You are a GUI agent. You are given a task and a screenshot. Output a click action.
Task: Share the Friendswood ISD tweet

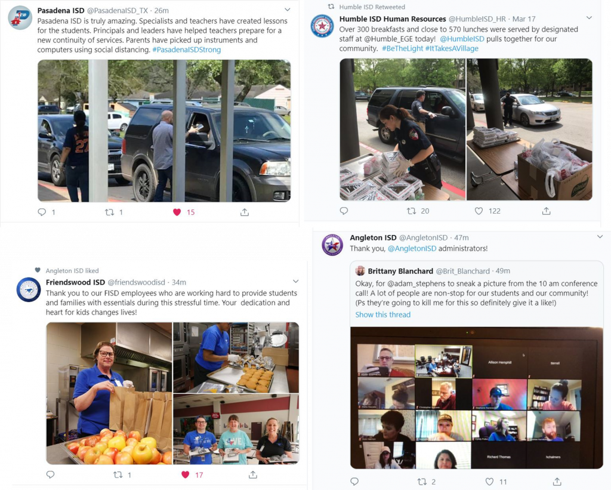point(253,474)
